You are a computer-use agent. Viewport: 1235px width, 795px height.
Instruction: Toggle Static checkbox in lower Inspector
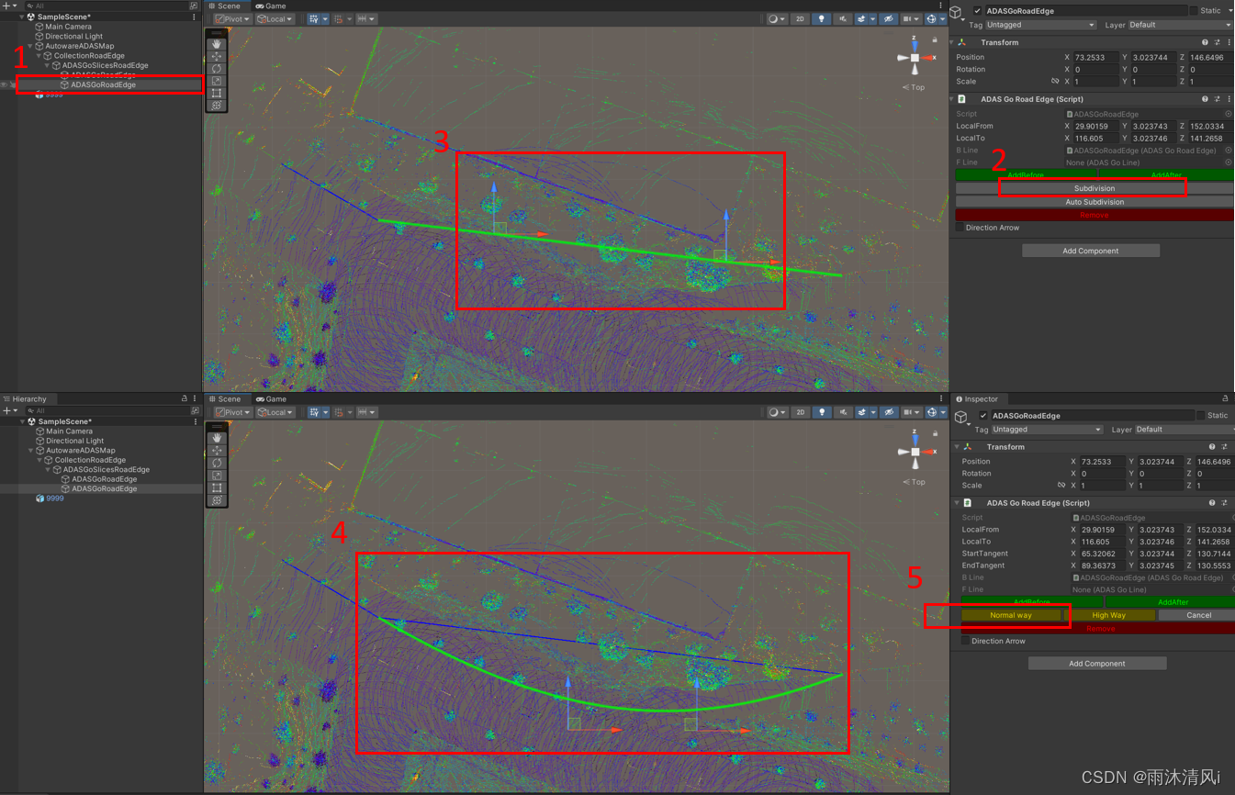[x=1201, y=416]
